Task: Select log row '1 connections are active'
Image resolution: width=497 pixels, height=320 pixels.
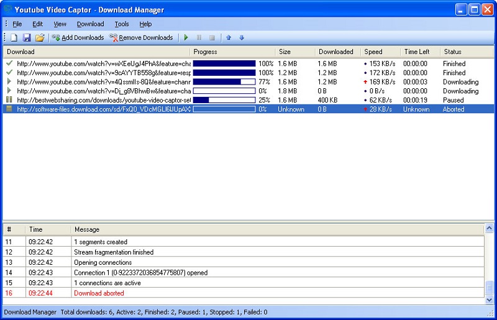Action: (244, 283)
